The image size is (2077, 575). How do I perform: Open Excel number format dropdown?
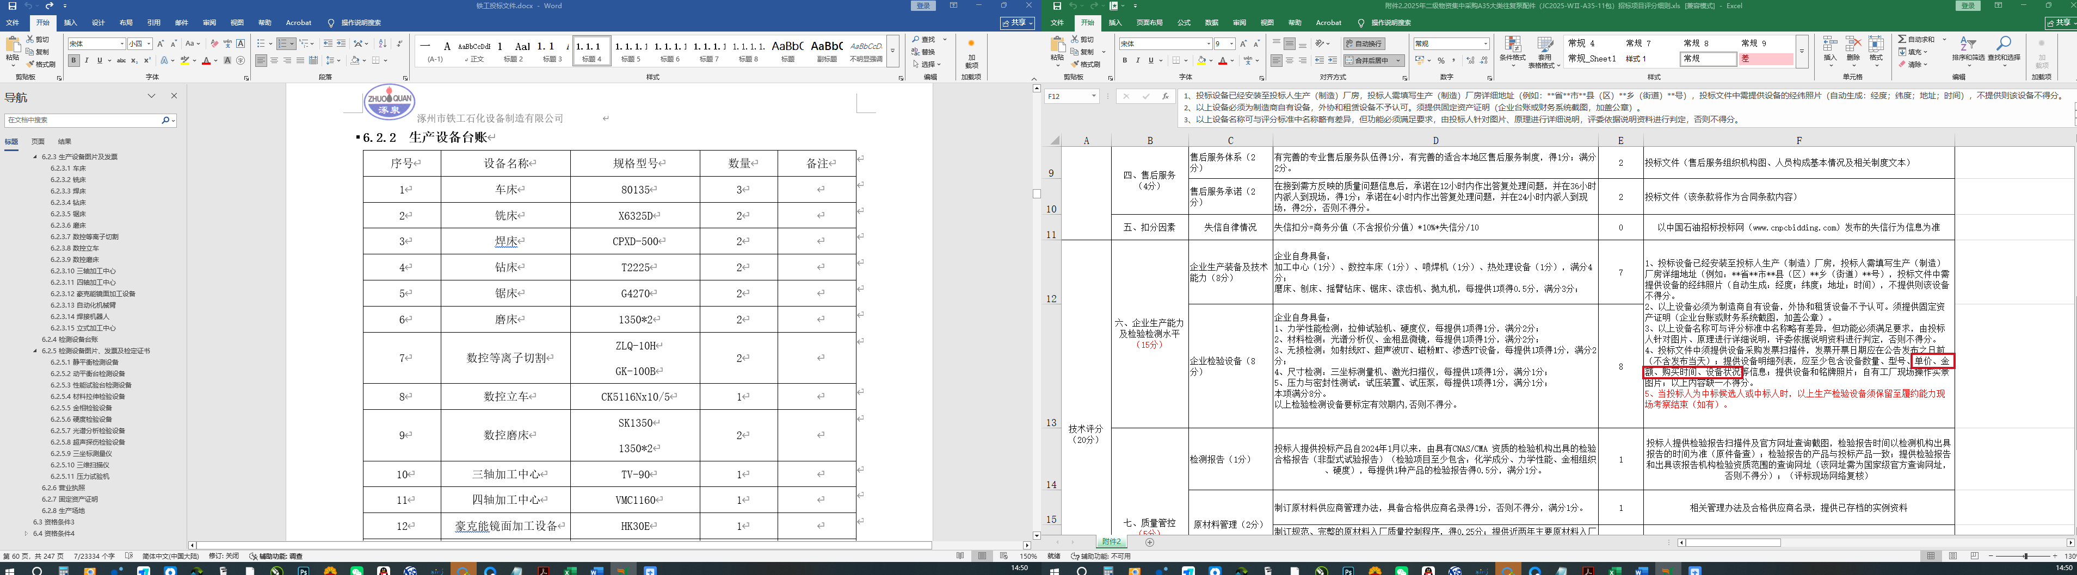coord(1486,43)
